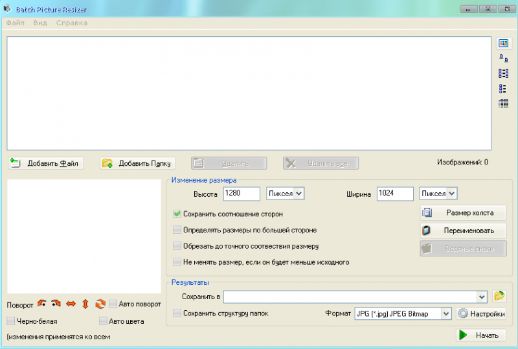This screenshot has width=518, height=349.
Task: Click the circular reset rotation icon
Action: tap(100, 304)
